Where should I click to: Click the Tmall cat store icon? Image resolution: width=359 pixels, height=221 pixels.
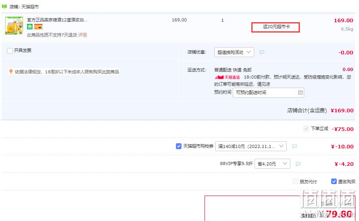4,6
